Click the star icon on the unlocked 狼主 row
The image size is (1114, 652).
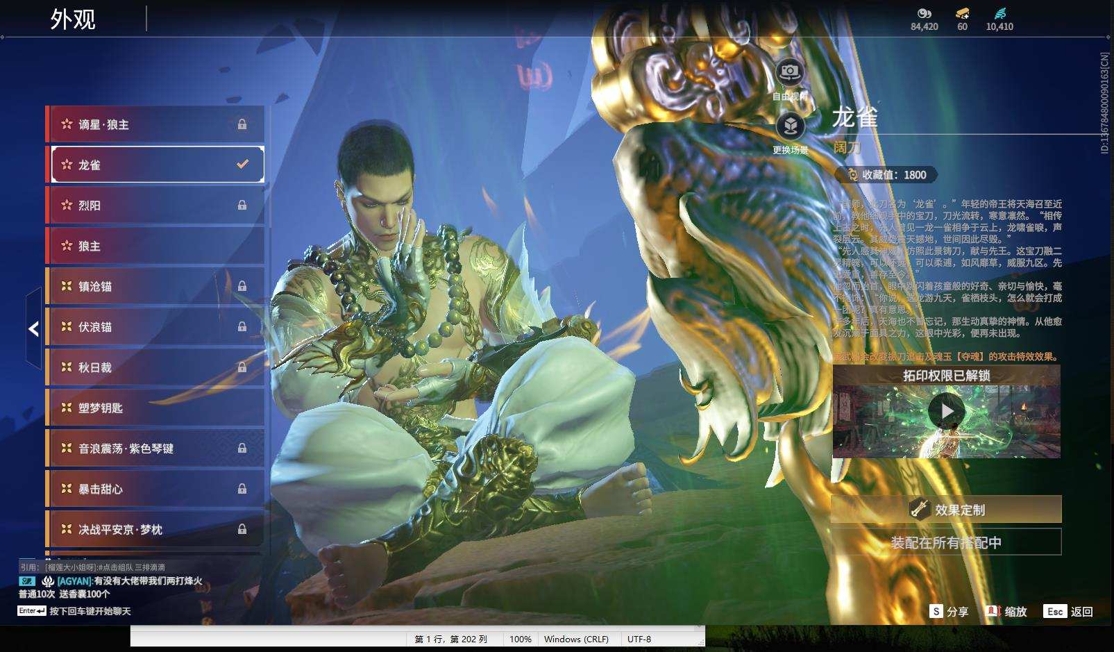coord(67,246)
